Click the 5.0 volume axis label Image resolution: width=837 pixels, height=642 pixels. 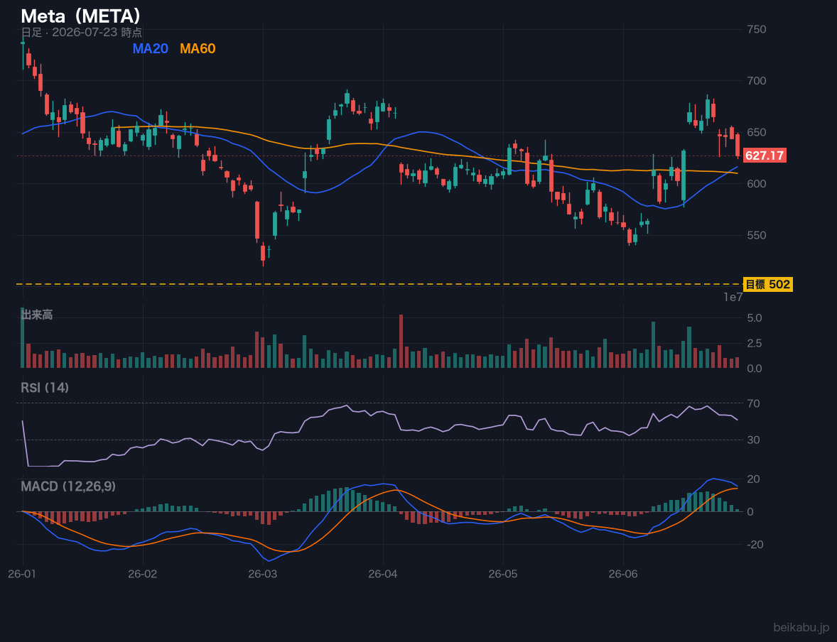755,318
